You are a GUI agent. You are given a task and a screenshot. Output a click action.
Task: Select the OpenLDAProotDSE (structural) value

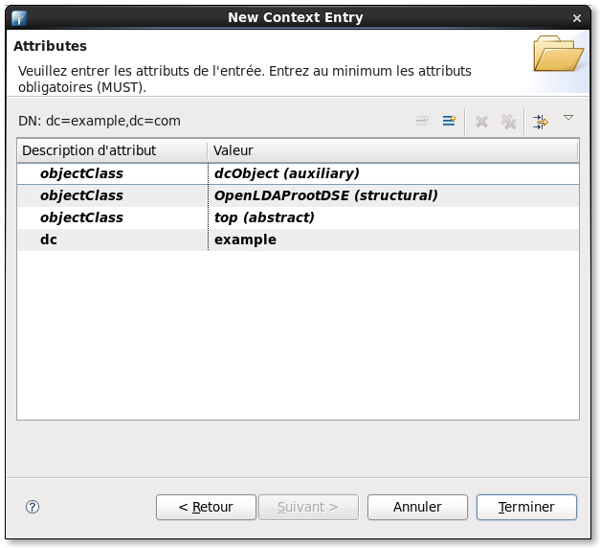(x=325, y=195)
